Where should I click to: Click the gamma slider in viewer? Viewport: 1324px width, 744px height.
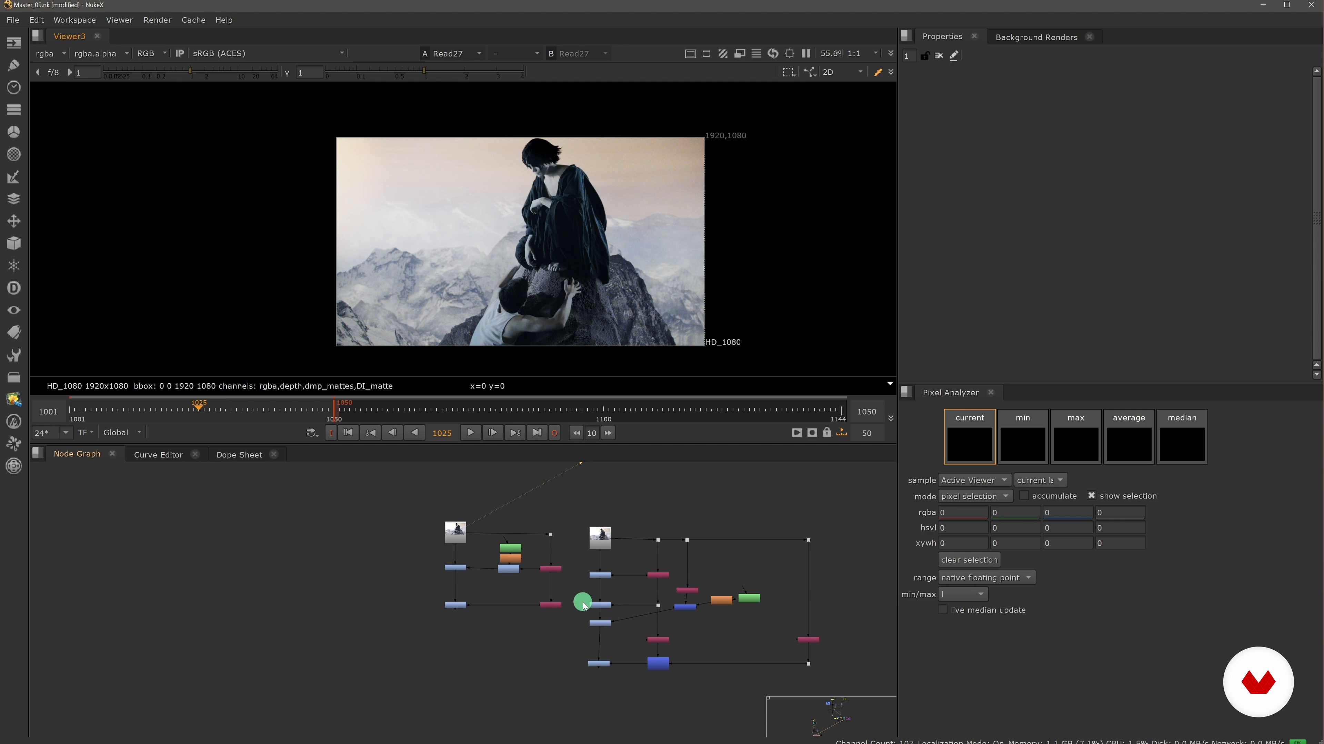(x=424, y=72)
